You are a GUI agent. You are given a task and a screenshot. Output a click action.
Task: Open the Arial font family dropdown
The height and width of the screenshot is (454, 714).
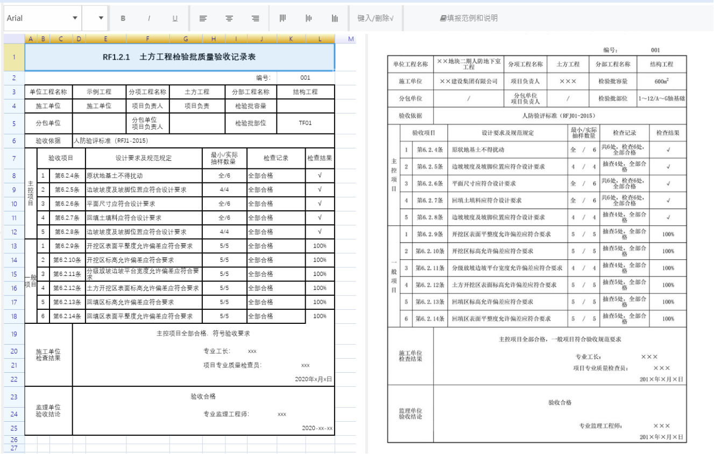click(x=41, y=18)
